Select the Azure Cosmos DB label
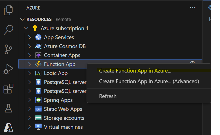The width and height of the screenshot is (220, 135). (65, 46)
